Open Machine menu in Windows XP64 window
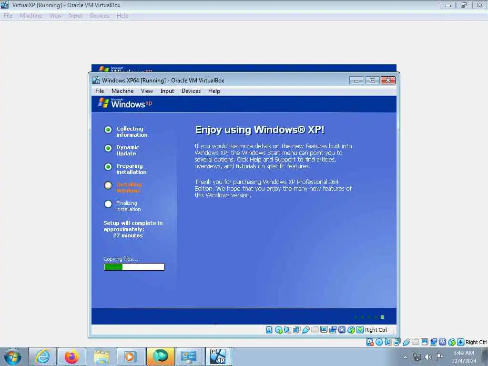This screenshot has width=488, height=366. (x=122, y=91)
